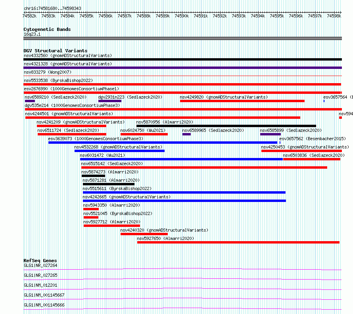Click nsv6031472 (Wu2021) label

pyautogui.click(x=102, y=155)
